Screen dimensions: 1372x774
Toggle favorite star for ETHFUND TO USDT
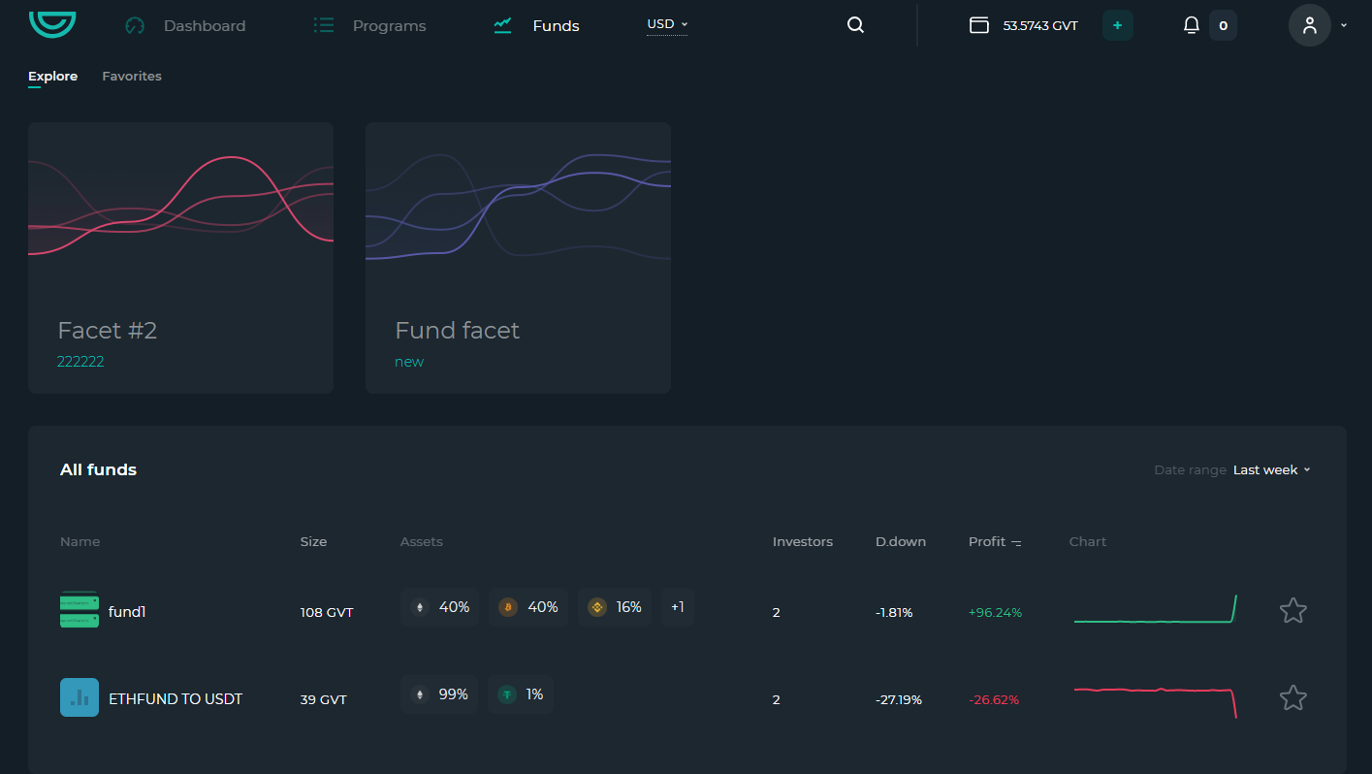[1293, 697]
